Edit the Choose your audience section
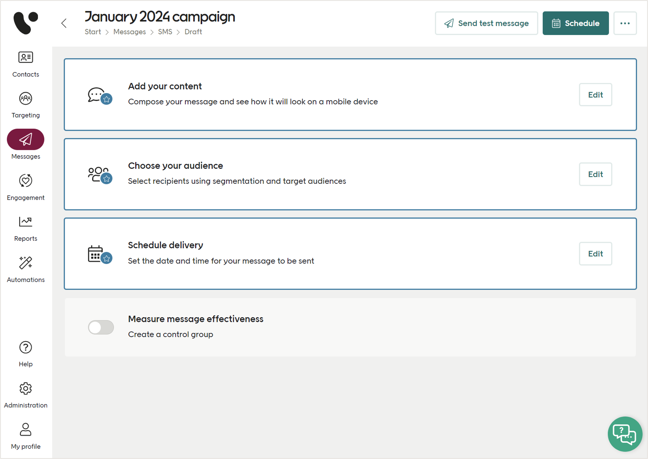Image resolution: width=648 pixels, height=459 pixels. [595, 174]
